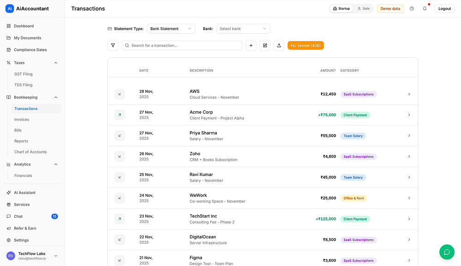Expand the Priya Sharma row chevron

(x=409, y=135)
